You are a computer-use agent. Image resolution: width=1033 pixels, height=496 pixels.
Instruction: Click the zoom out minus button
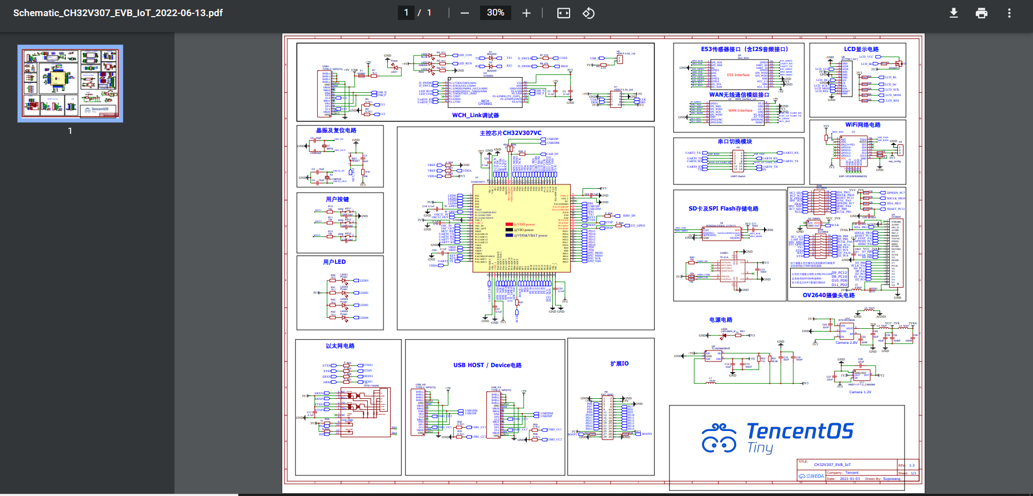465,13
